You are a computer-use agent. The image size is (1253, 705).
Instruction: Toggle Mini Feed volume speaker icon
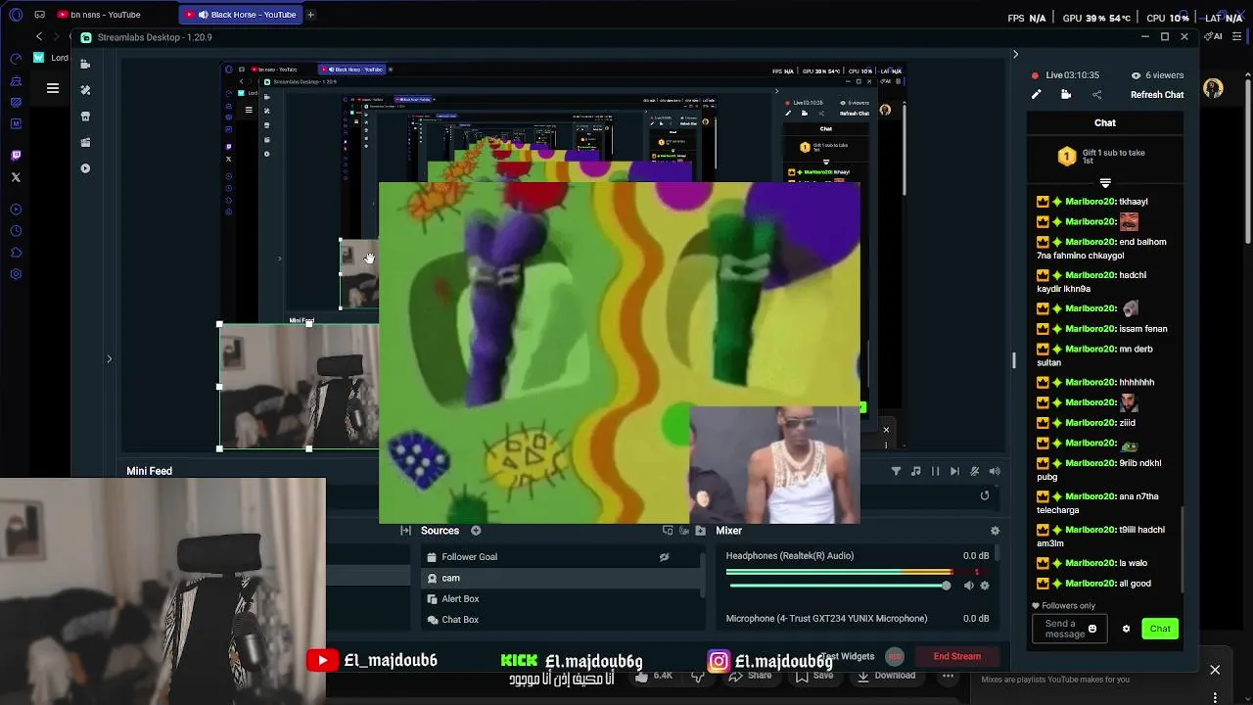coord(995,471)
